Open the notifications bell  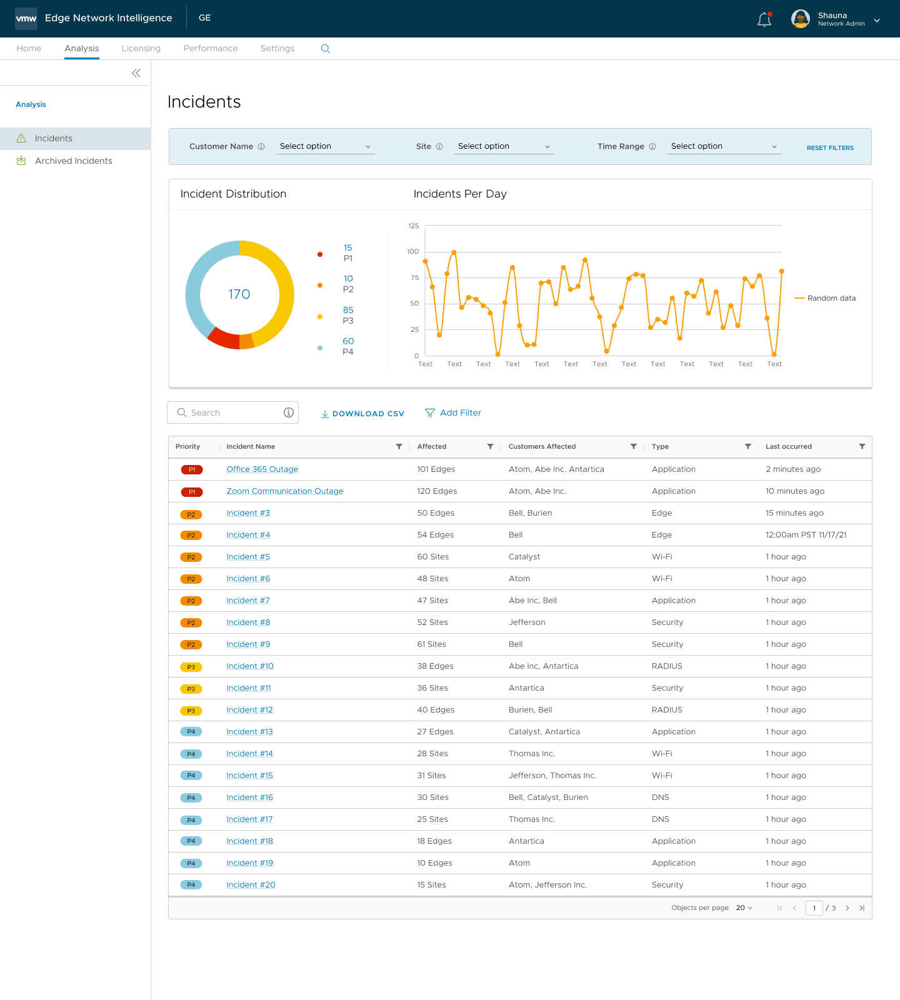tap(764, 19)
